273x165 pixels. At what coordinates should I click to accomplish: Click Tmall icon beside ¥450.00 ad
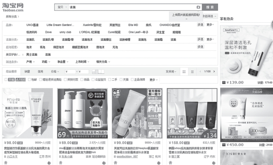[224, 145]
